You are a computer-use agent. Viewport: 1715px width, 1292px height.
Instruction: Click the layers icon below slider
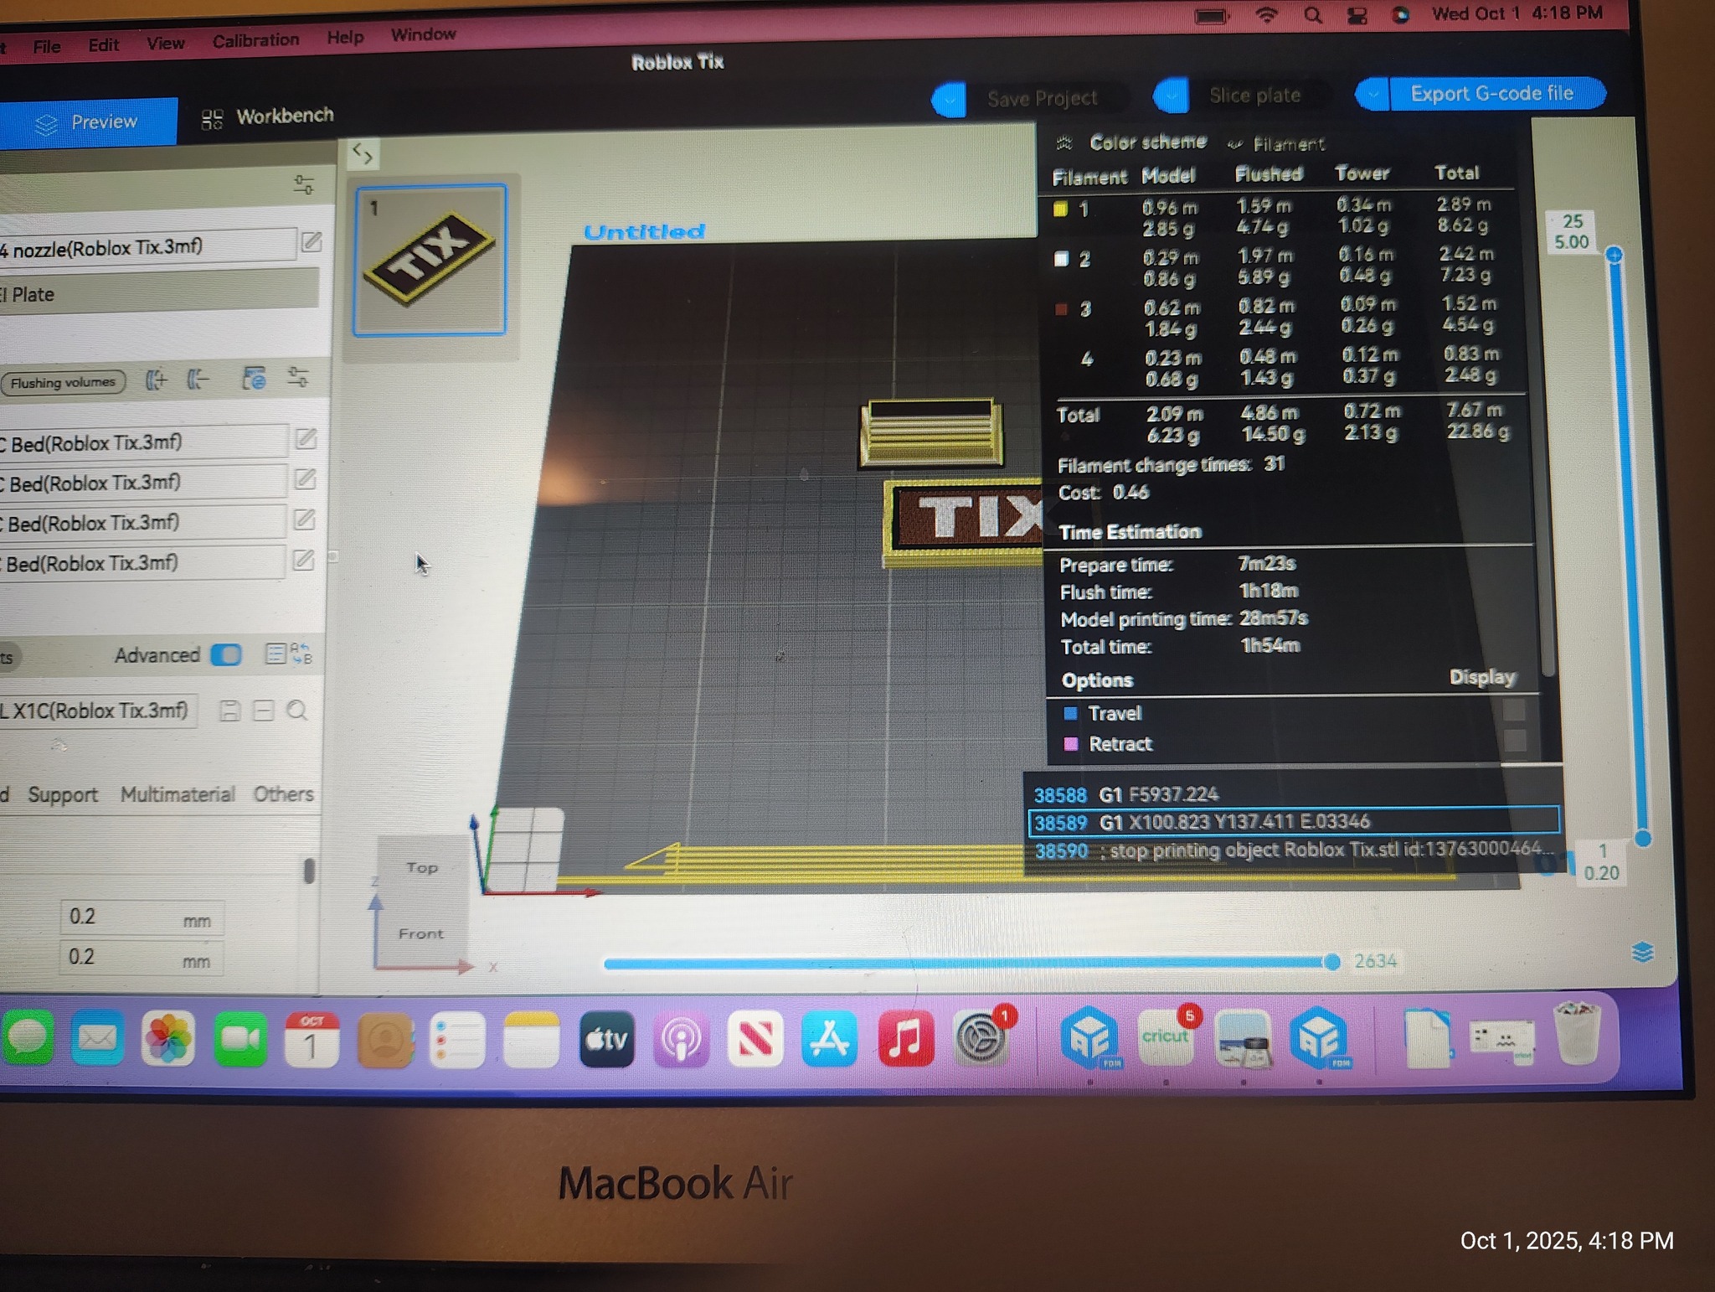[1642, 953]
